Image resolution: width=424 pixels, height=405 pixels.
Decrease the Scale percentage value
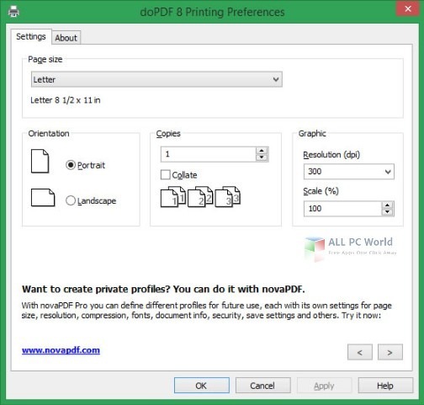coord(387,212)
